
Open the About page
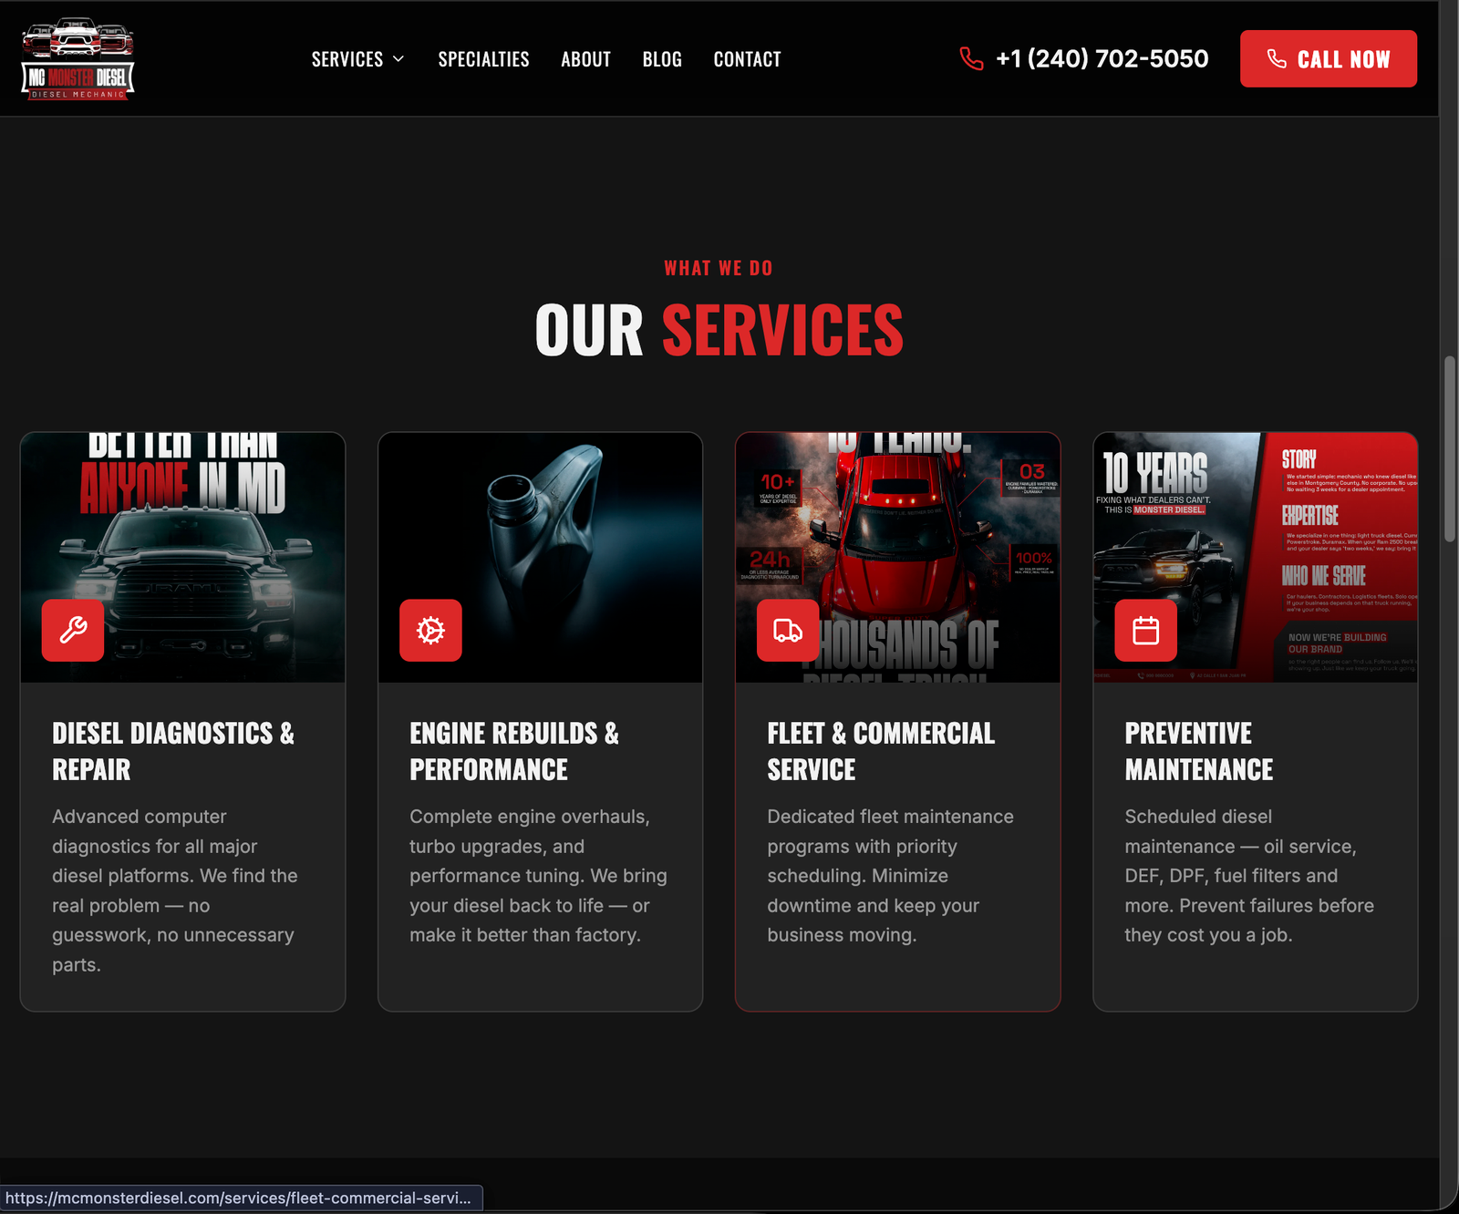[585, 59]
